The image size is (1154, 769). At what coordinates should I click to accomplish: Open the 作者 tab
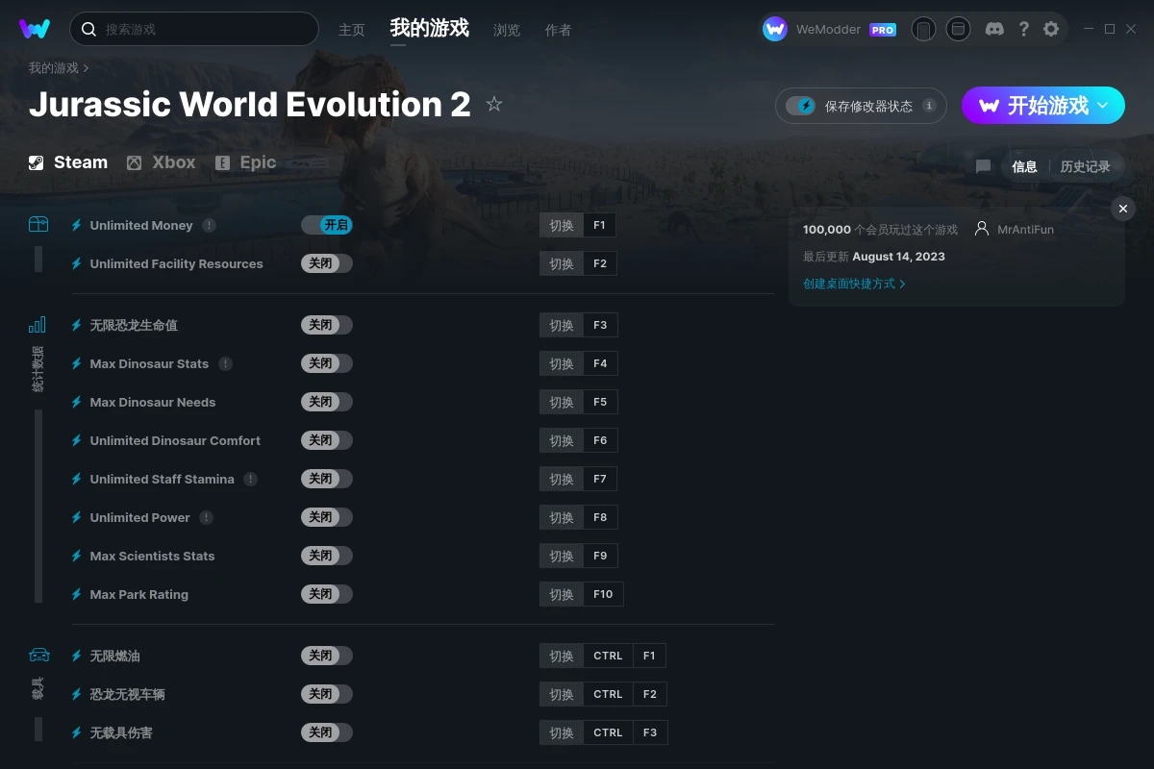point(558,30)
